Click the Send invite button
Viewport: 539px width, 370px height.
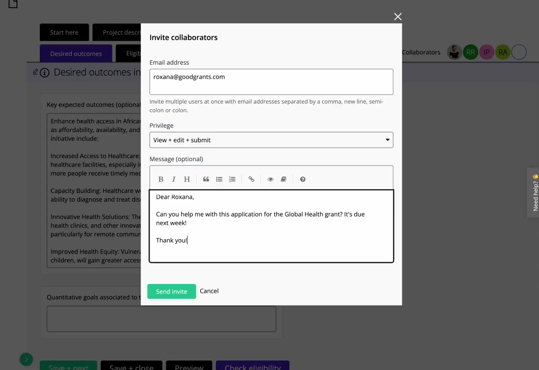pyautogui.click(x=171, y=291)
